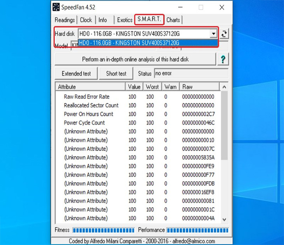
Task: Click raw value 000000000081
Action: pyautogui.click(x=198, y=201)
